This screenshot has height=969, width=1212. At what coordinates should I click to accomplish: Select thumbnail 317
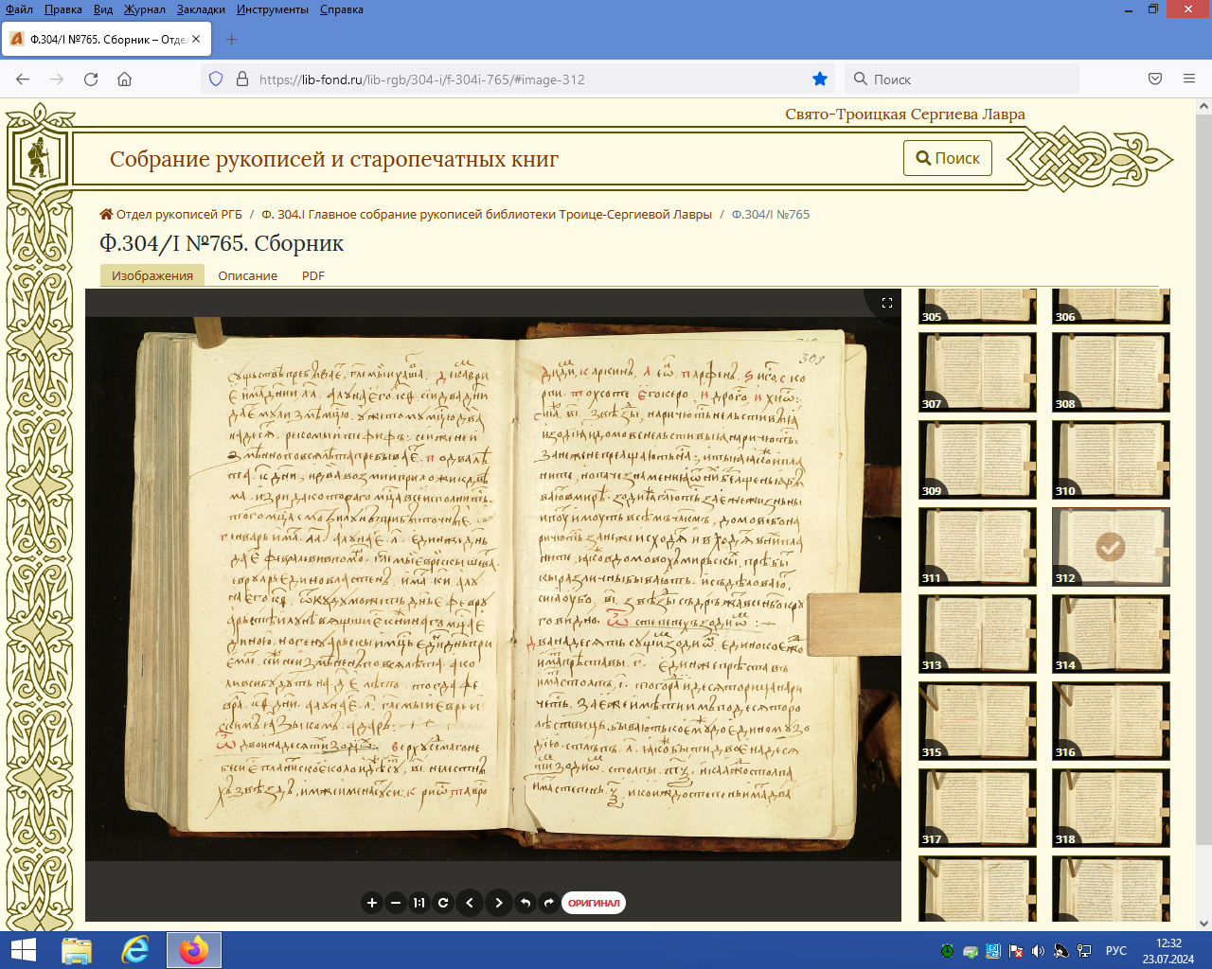click(977, 807)
